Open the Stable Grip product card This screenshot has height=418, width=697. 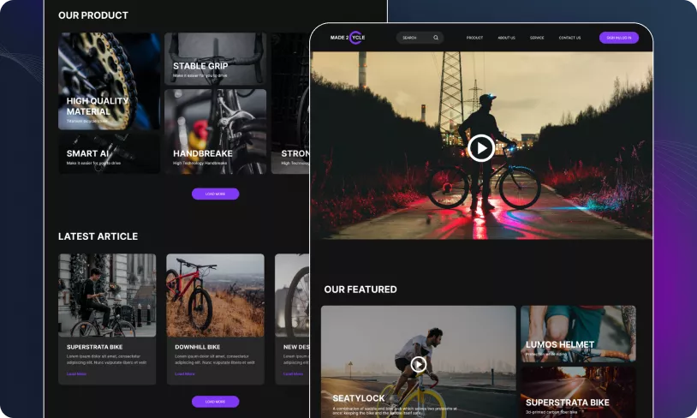point(214,58)
